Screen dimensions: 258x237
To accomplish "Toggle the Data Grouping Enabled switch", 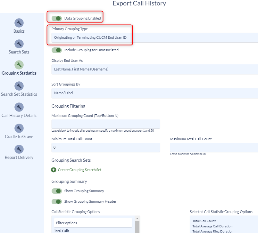I will coord(57,18).
